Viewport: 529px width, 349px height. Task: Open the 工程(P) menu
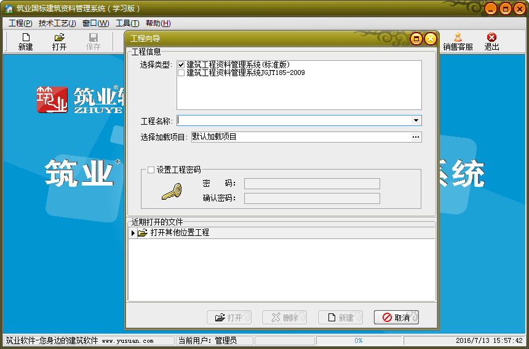(x=20, y=23)
